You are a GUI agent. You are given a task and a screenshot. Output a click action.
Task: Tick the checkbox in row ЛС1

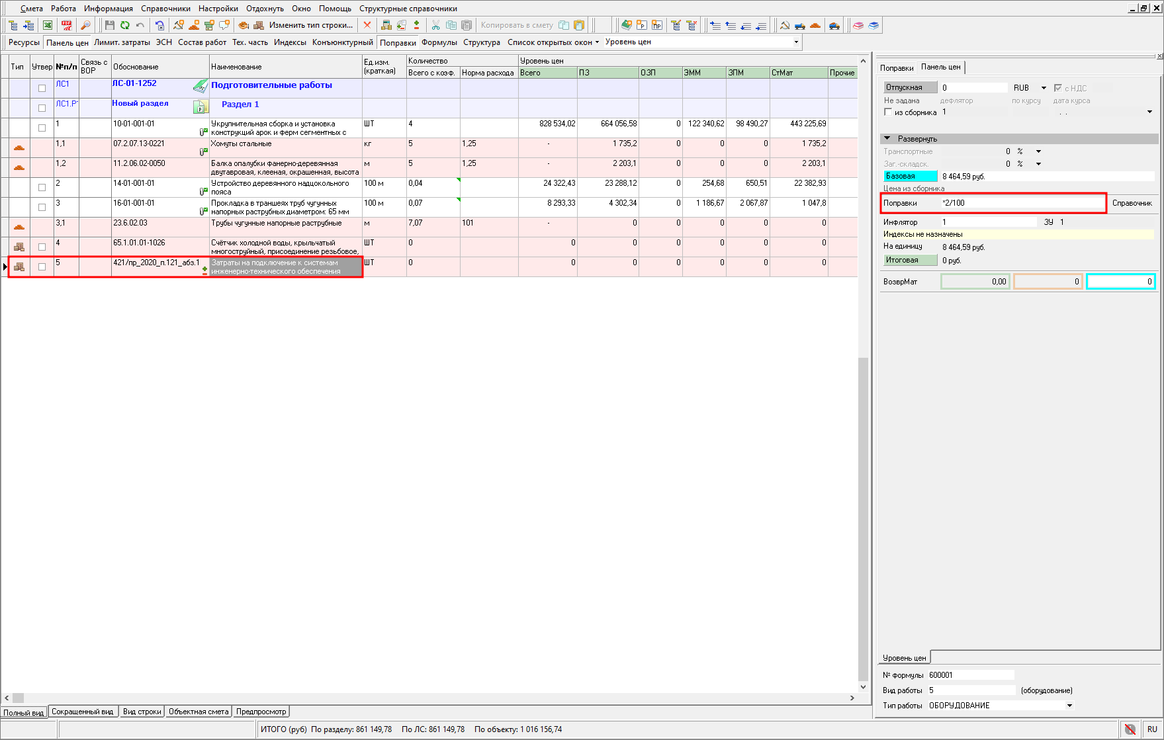click(42, 88)
